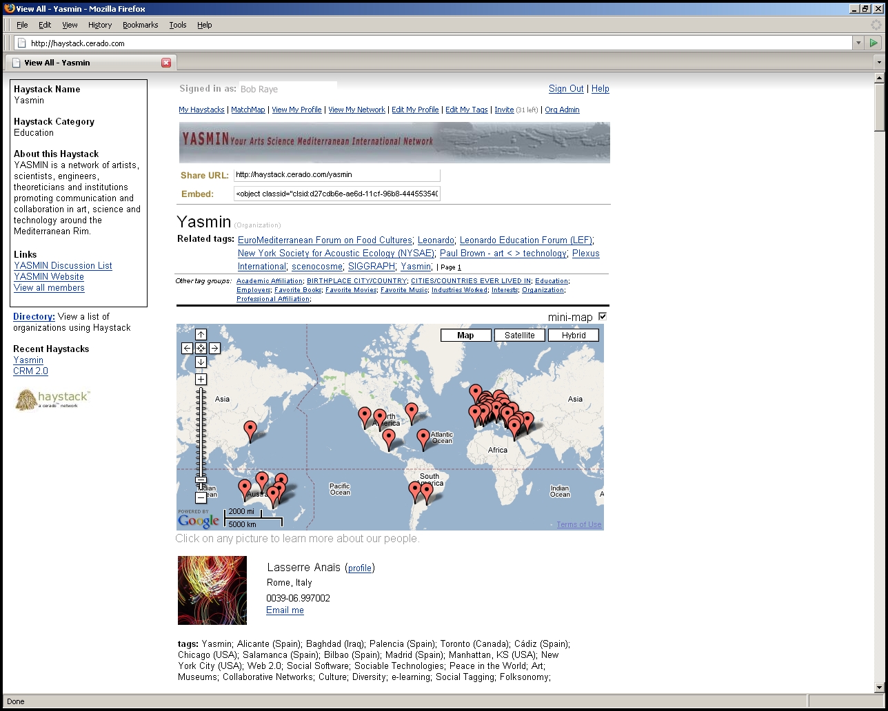
Task: Click the YASMIN banner image
Action: (x=394, y=143)
